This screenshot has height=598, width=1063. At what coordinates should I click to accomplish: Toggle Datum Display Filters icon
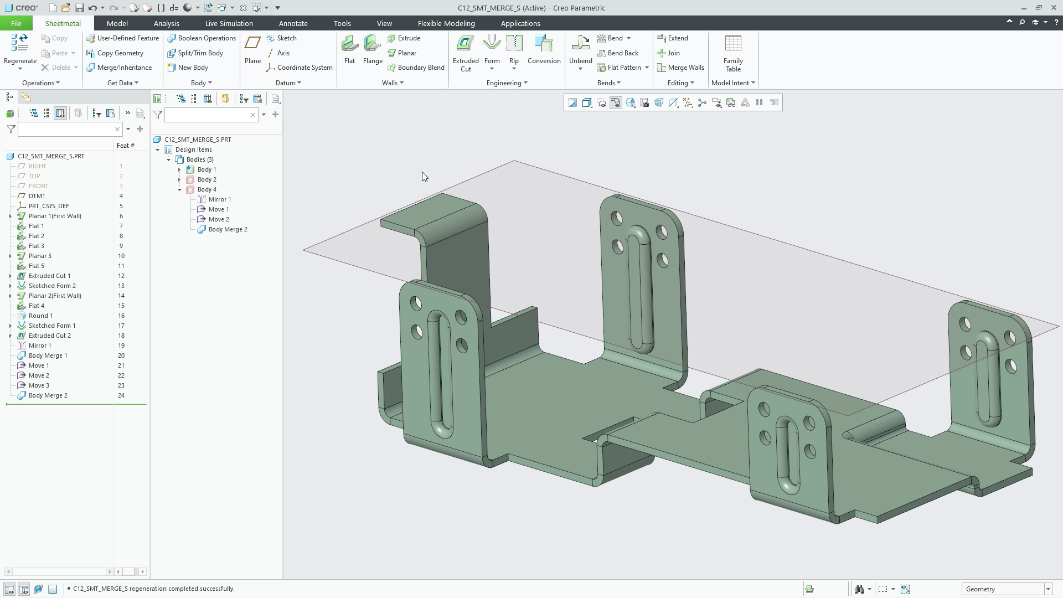688,102
